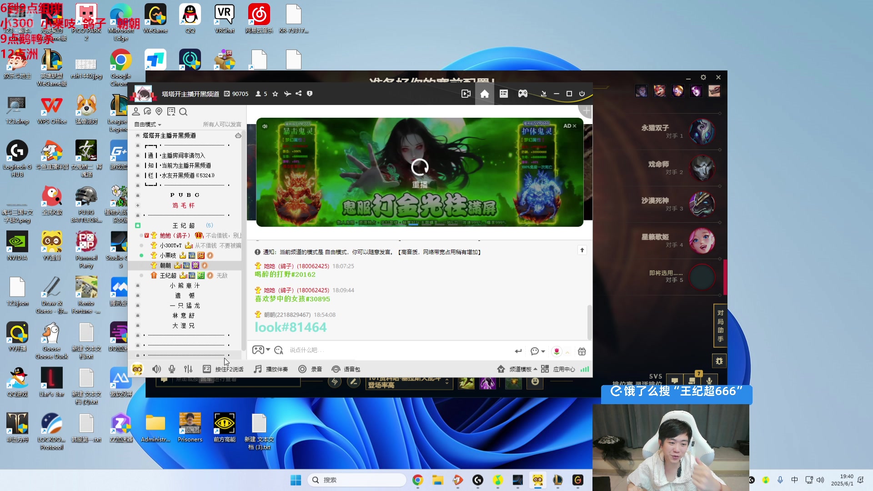Search the channel with magnifier icon

click(183, 111)
